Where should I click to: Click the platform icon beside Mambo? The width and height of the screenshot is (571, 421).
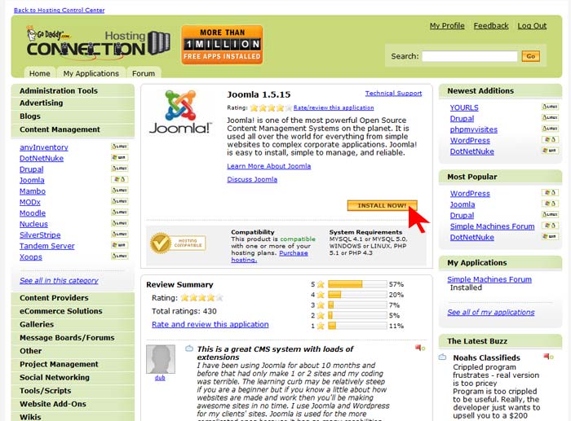point(119,190)
